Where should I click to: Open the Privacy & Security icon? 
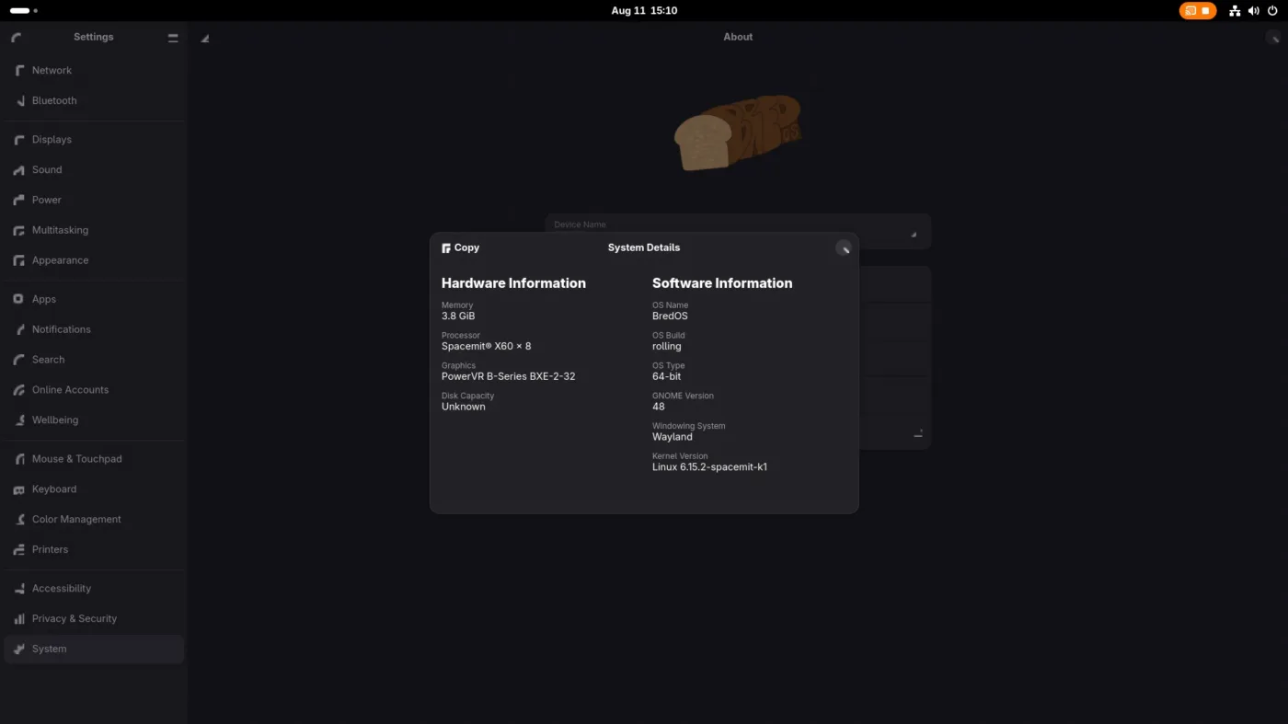click(18, 620)
